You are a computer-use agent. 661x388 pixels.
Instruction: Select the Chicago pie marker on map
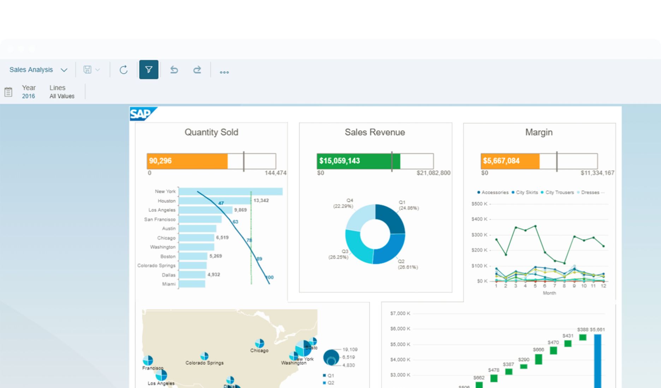coord(260,343)
